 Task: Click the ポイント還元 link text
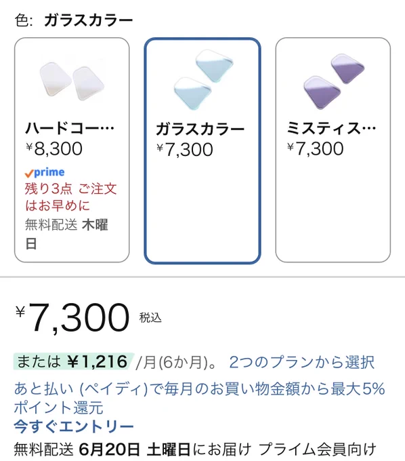pos(58,408)
